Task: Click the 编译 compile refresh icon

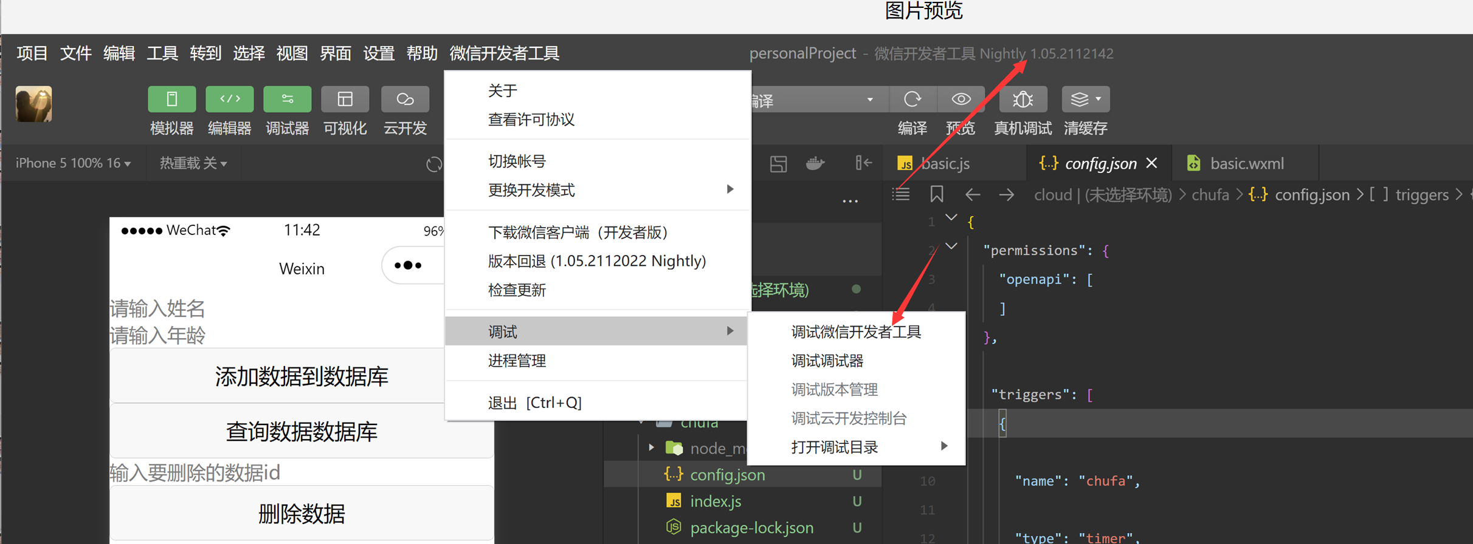Action: pyautogui.click(x=912, y=100)
